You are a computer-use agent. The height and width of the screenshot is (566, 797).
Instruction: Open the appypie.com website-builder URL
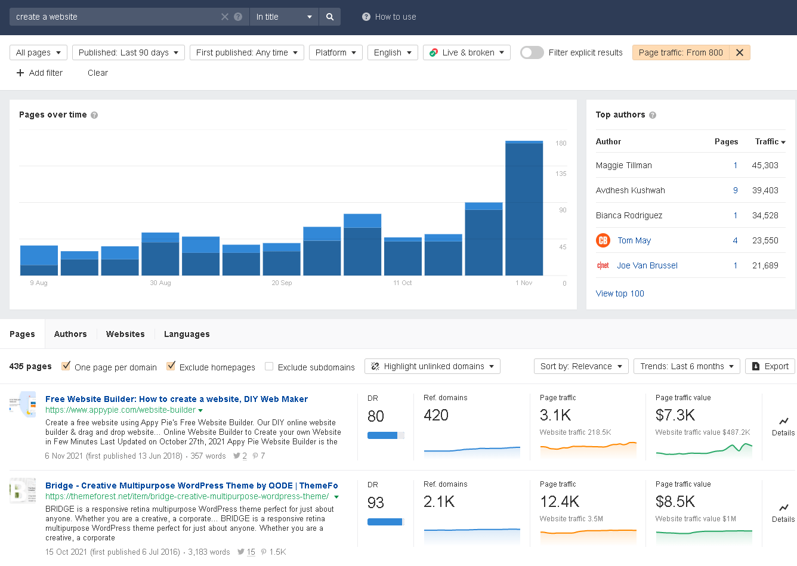121,410
